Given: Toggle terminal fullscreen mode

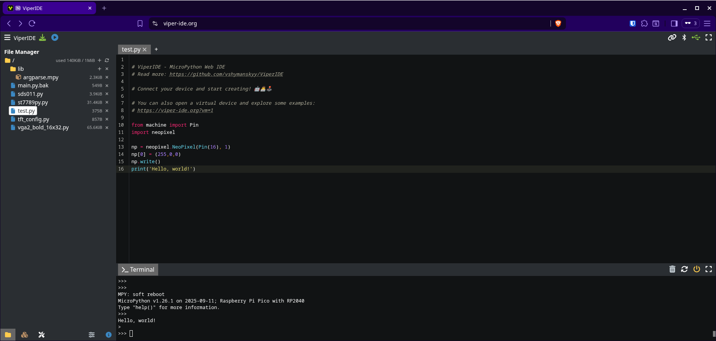Looking at the screenshot, I should pos(709,269).
